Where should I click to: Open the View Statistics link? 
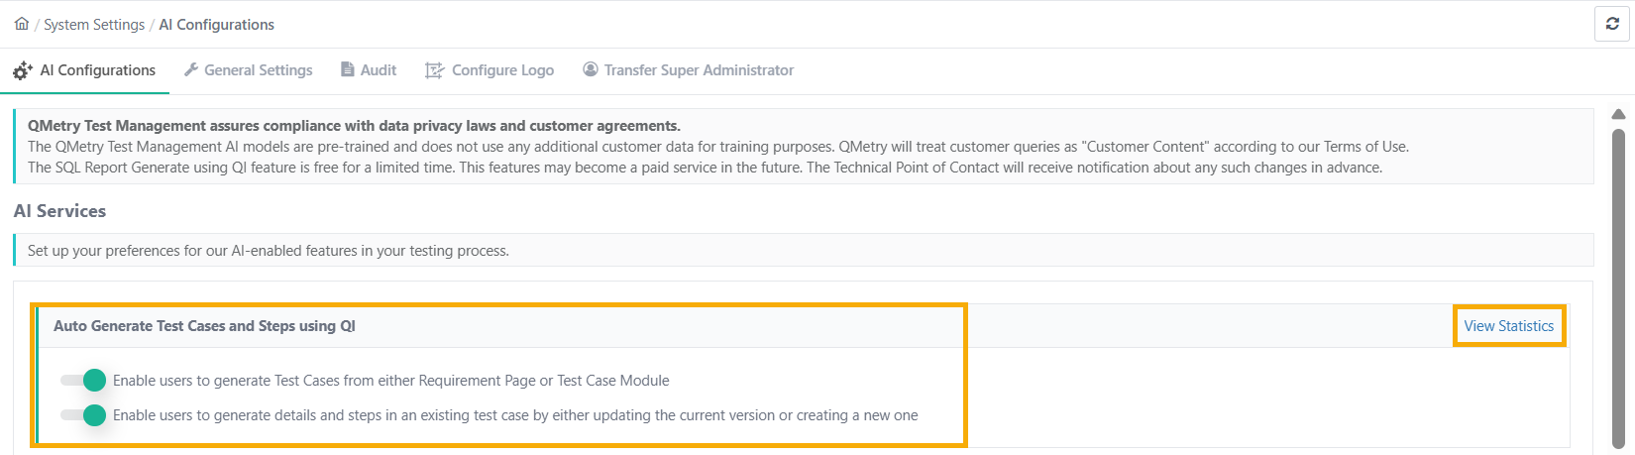1509,326
